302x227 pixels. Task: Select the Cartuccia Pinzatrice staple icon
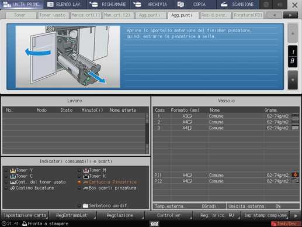click(x=86, y=182)
